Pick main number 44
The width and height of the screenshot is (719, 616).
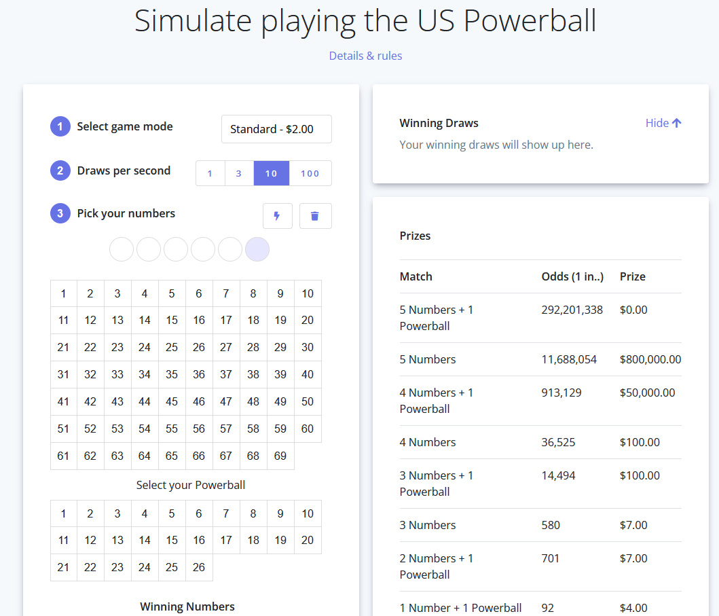coord(145,401)
